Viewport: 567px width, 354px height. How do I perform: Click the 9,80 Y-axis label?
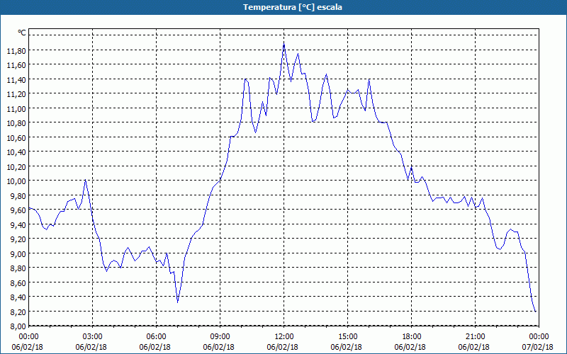tap(18, 196)
